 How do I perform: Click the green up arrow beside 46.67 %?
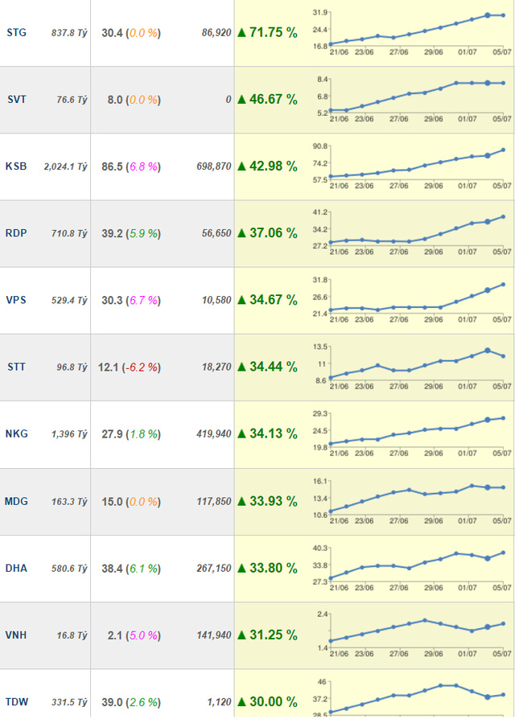point(242,100)
